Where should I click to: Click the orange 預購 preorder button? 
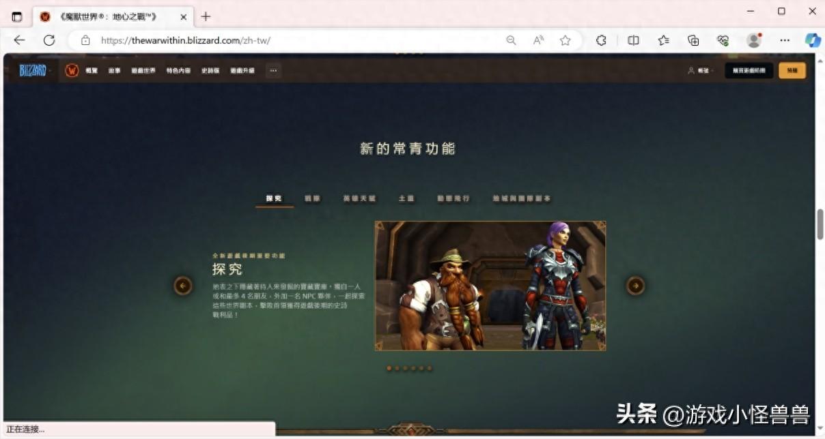791,70
